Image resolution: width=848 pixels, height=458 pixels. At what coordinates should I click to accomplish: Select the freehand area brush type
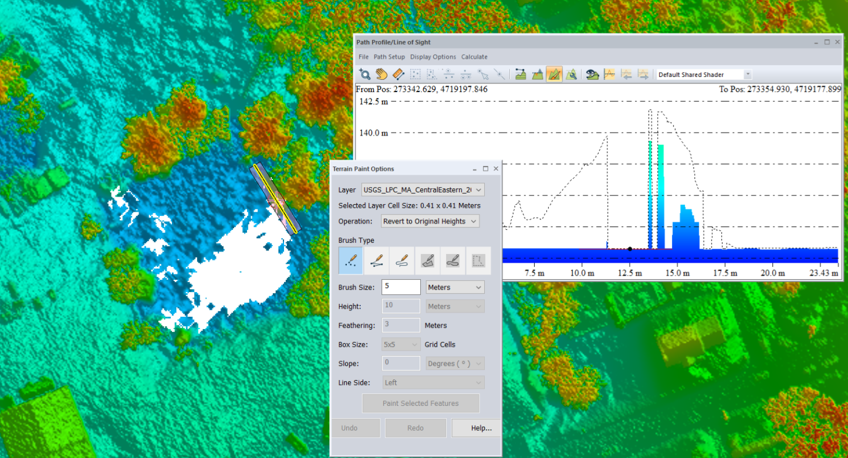click(453, 260)
